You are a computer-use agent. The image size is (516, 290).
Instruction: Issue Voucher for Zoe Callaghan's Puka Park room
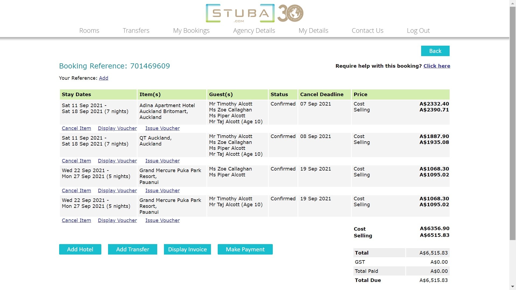[x=162, y=191]
